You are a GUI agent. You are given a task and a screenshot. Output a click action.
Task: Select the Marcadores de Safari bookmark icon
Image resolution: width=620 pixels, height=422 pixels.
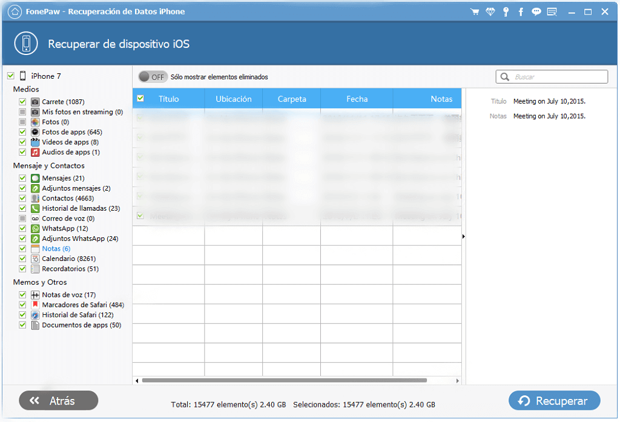(35, 305)
